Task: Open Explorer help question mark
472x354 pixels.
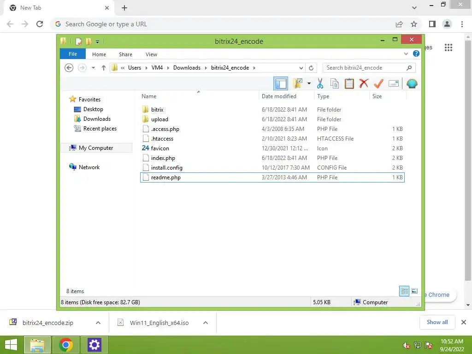Action: coord(416,53)
